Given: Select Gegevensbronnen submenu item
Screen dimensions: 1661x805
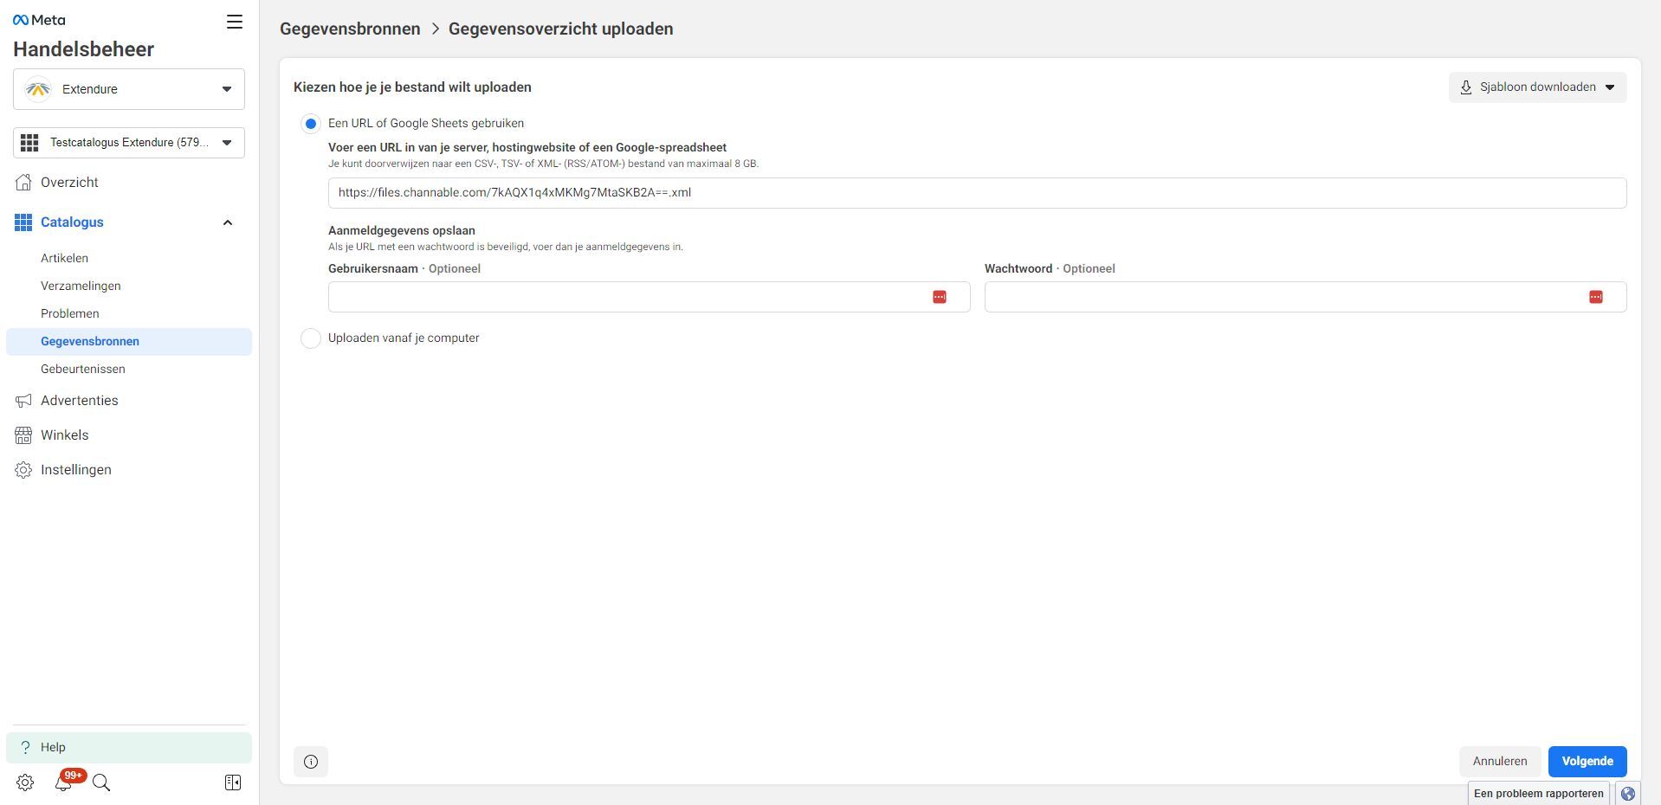Looking at the screenshot, I should pos(129,341).
